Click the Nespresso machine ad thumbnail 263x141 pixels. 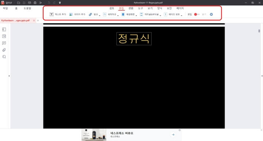94,135
